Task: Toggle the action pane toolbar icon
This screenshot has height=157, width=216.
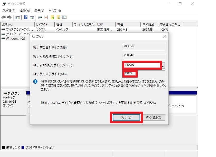Action: tap(32, 17)
